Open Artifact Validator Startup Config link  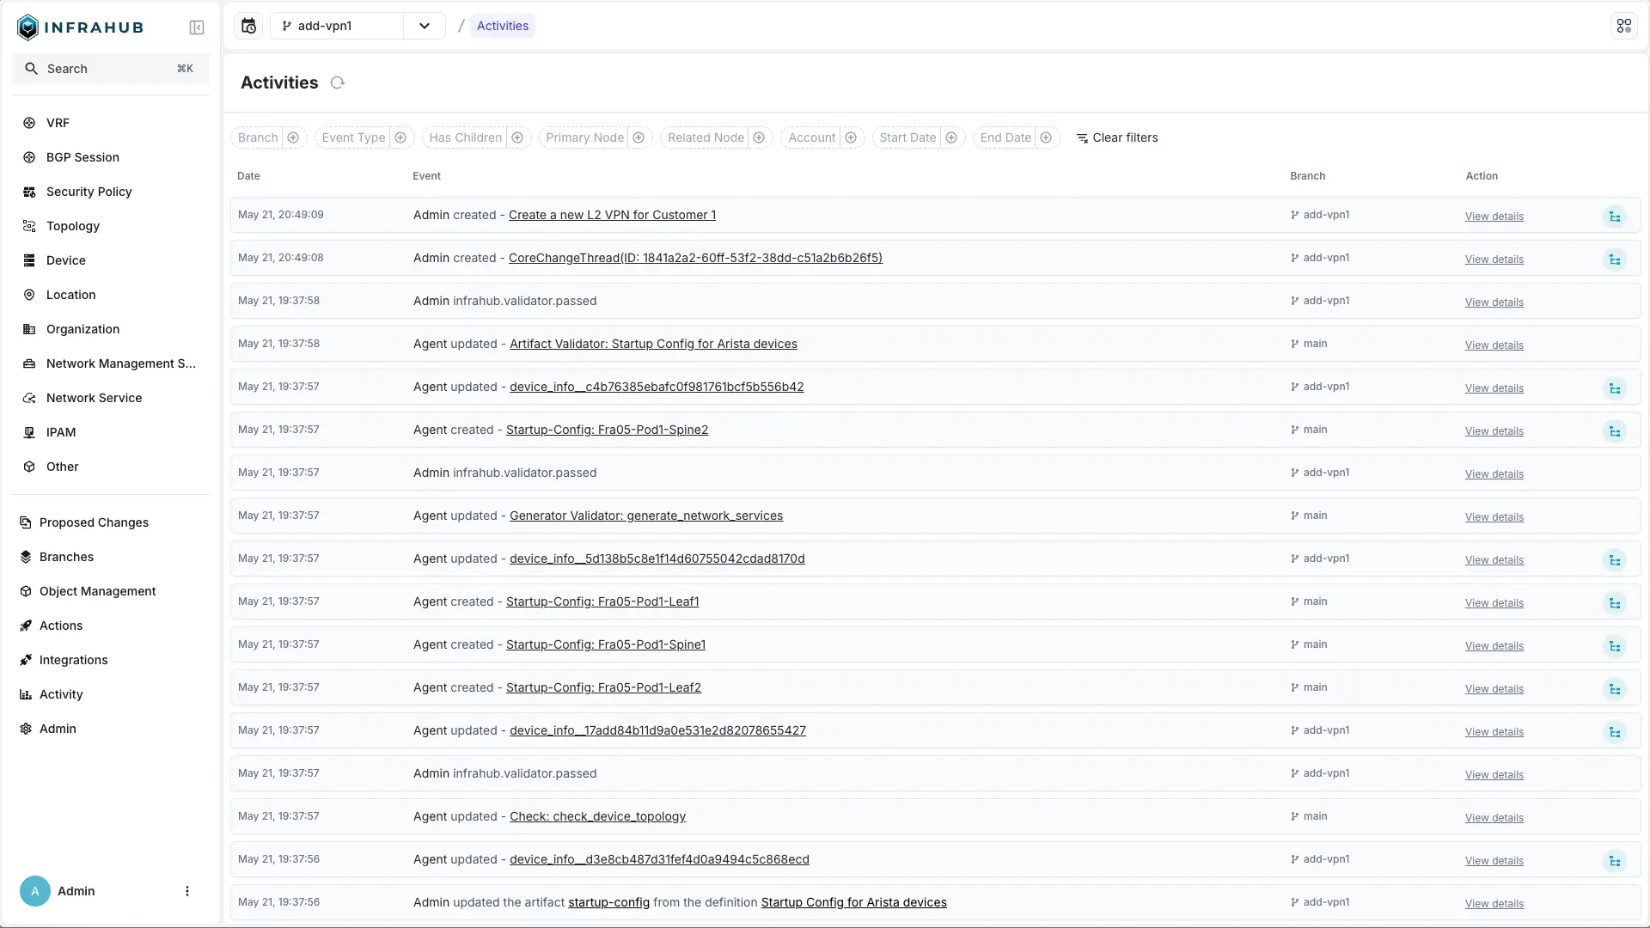[x=653, y=344]
